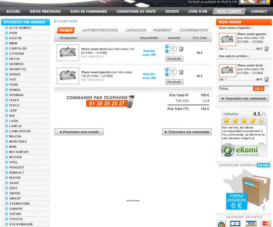View Phare avant droit thumbnail in Mon Panier
The width and height of the screenshot is (273, 227).
[228, 71]
